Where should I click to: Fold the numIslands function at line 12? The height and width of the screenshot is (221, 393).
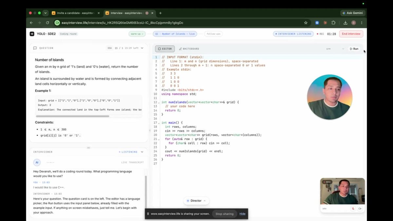click(159, 102)
